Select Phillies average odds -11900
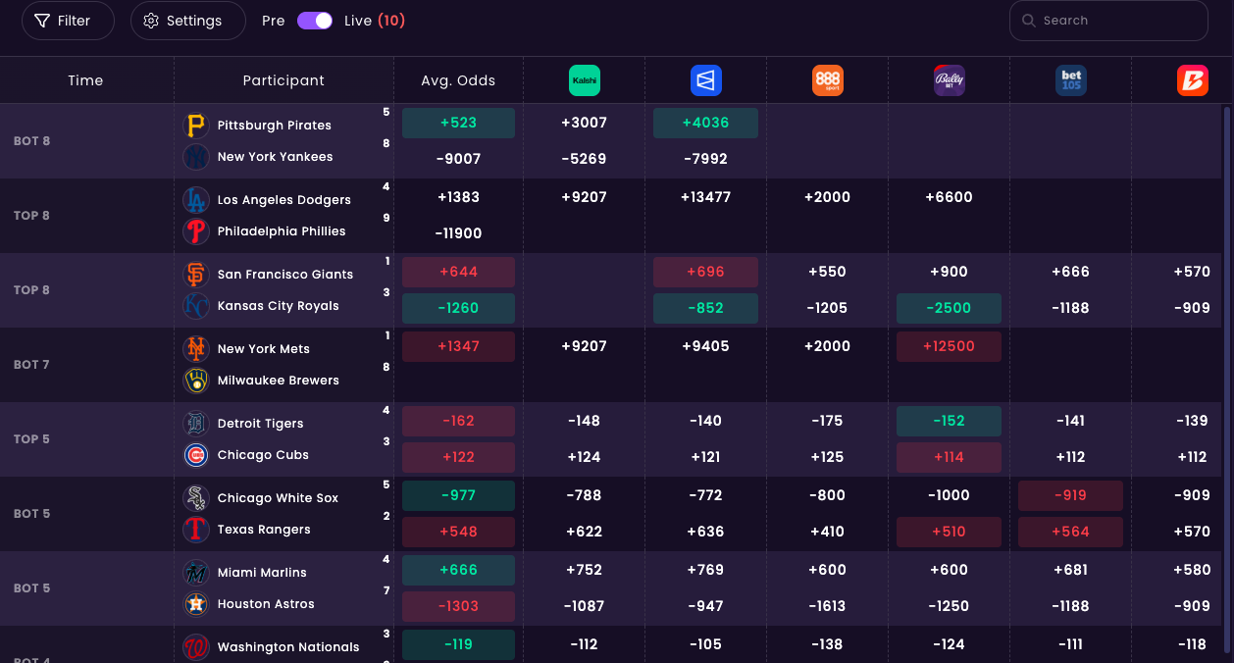 [458, 233]
